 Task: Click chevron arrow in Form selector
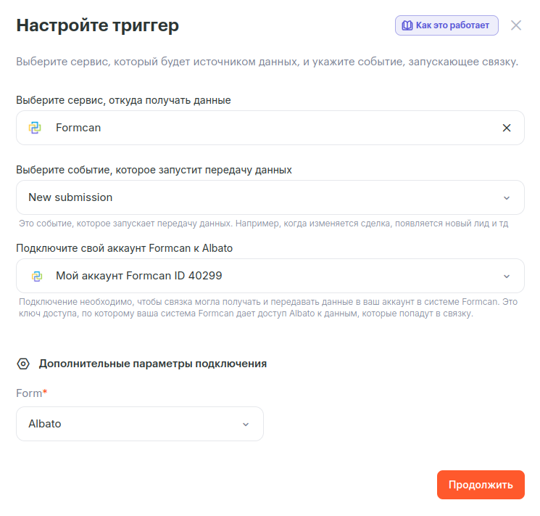coord(245,424)
